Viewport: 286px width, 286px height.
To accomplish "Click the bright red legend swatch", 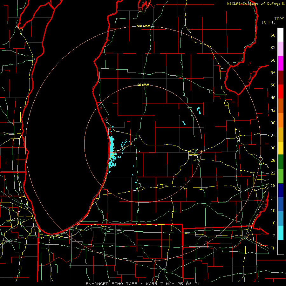I will (281, 92).
